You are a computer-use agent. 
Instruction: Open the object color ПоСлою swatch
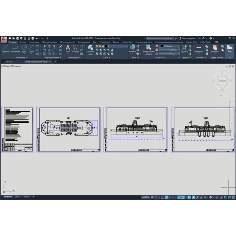170,46
